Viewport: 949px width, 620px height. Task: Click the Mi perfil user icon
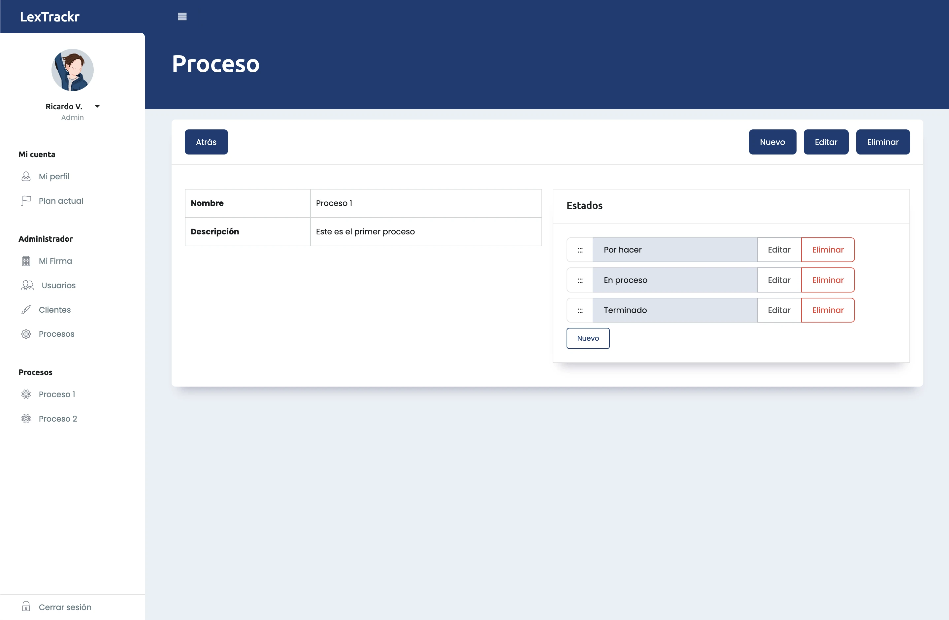point(26,176)
